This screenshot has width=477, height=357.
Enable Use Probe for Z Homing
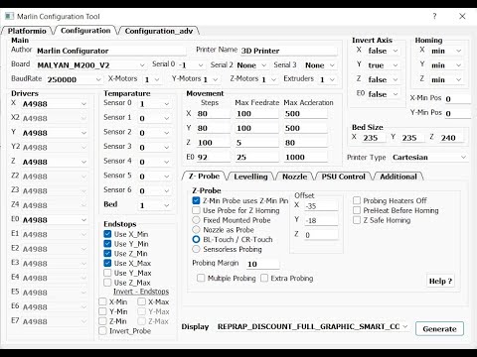point(196,210)
